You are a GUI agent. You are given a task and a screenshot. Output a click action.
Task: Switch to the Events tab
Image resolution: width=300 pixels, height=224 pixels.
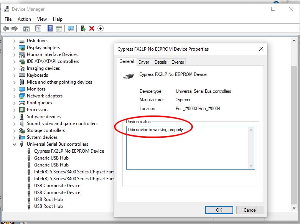[178, 62]
